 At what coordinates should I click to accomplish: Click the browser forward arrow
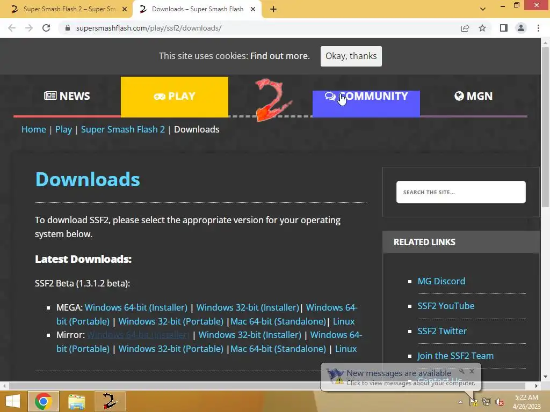[x=29, y=28]
